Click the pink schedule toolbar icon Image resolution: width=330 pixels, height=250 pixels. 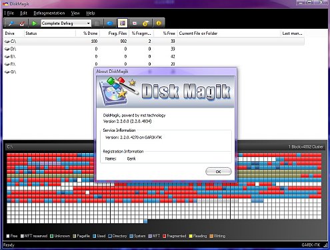click(x=135, y=23)
